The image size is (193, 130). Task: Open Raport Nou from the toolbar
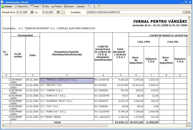coord(21,6)
